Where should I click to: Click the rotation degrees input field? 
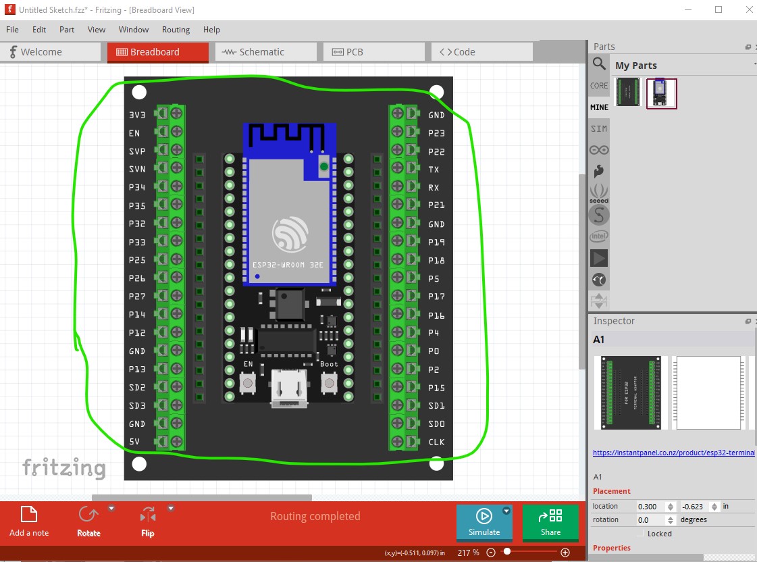pos(651,519)
